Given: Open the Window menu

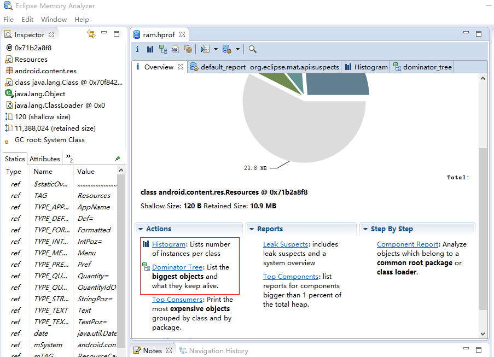Looking at the screenshot, I should click(x=54, y=19).
